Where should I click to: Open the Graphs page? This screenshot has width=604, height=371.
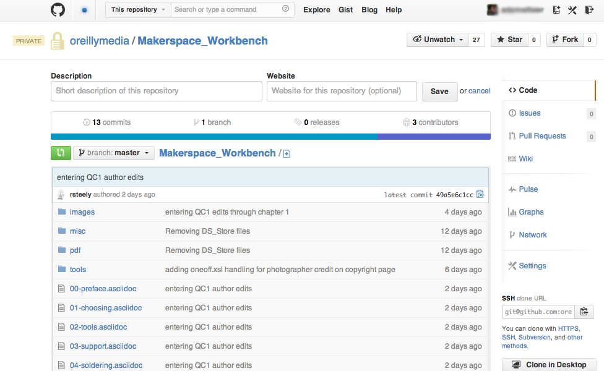531,211
